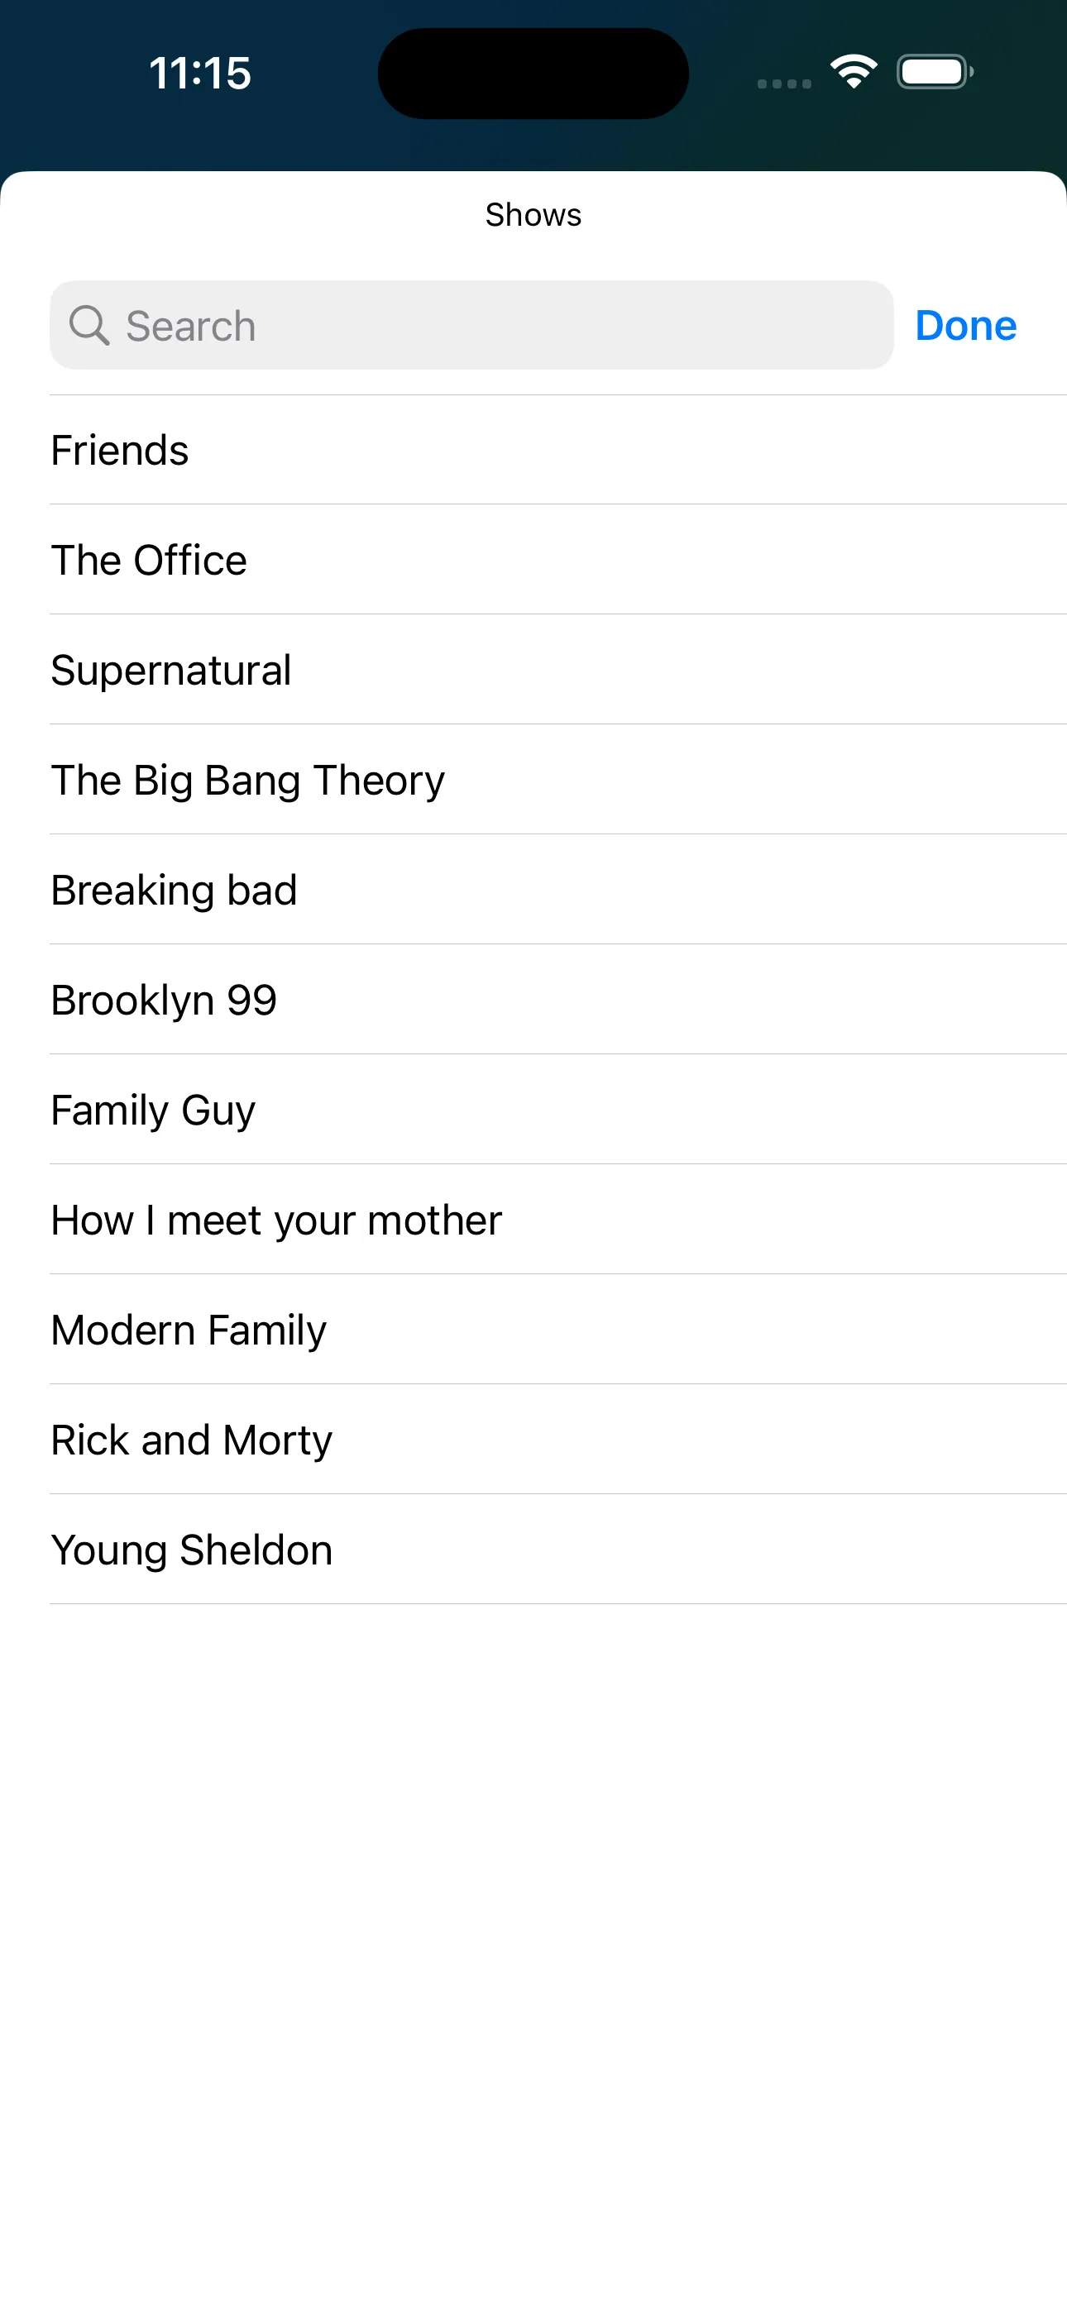The width and height of the screenshot is (1067, 2312).
Task: Tap the 11:15 clock in status bar
Action: [x=200, y=73]
